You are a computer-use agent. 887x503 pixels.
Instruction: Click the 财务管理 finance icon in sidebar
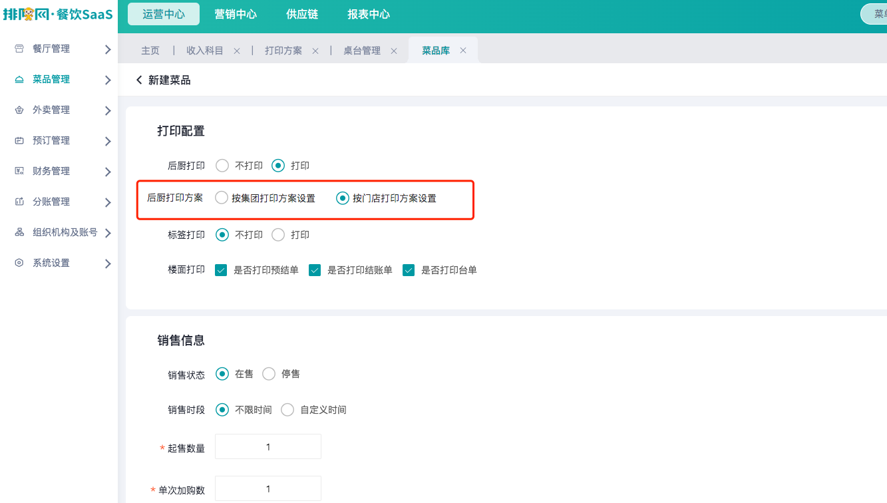click(19, 171)
